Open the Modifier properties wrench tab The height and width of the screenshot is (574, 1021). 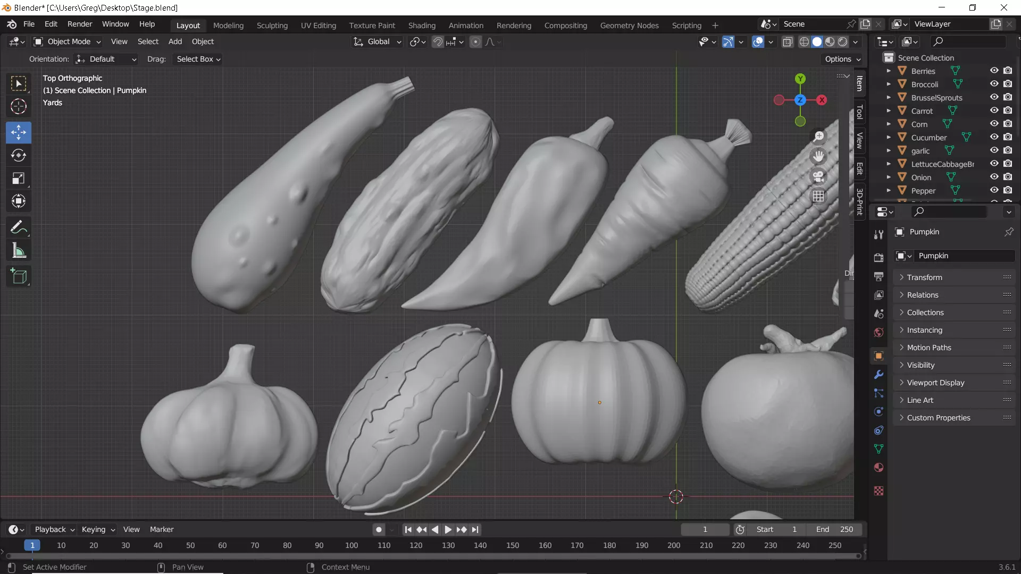[878, 375]
